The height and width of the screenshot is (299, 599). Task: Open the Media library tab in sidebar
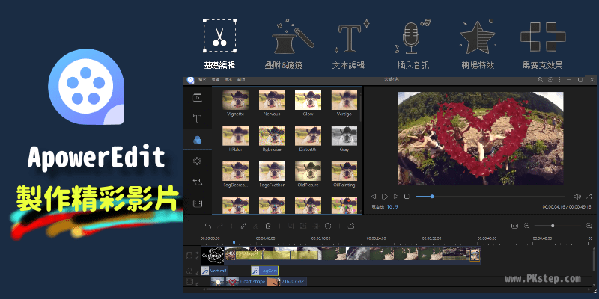coord(197,98)
